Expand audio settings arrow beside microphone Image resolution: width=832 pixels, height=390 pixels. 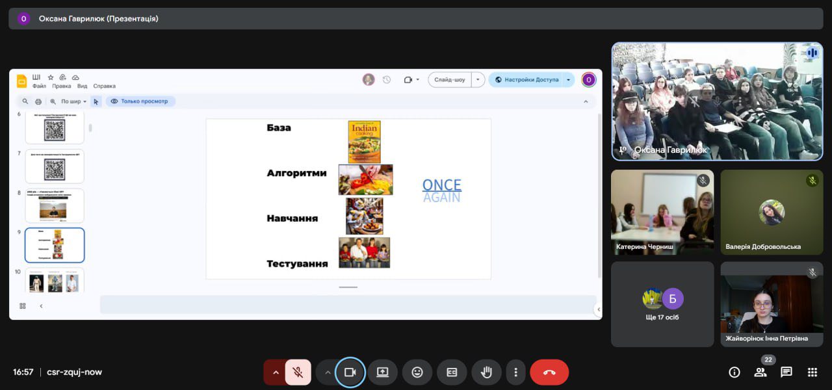(x=276, y=372)
